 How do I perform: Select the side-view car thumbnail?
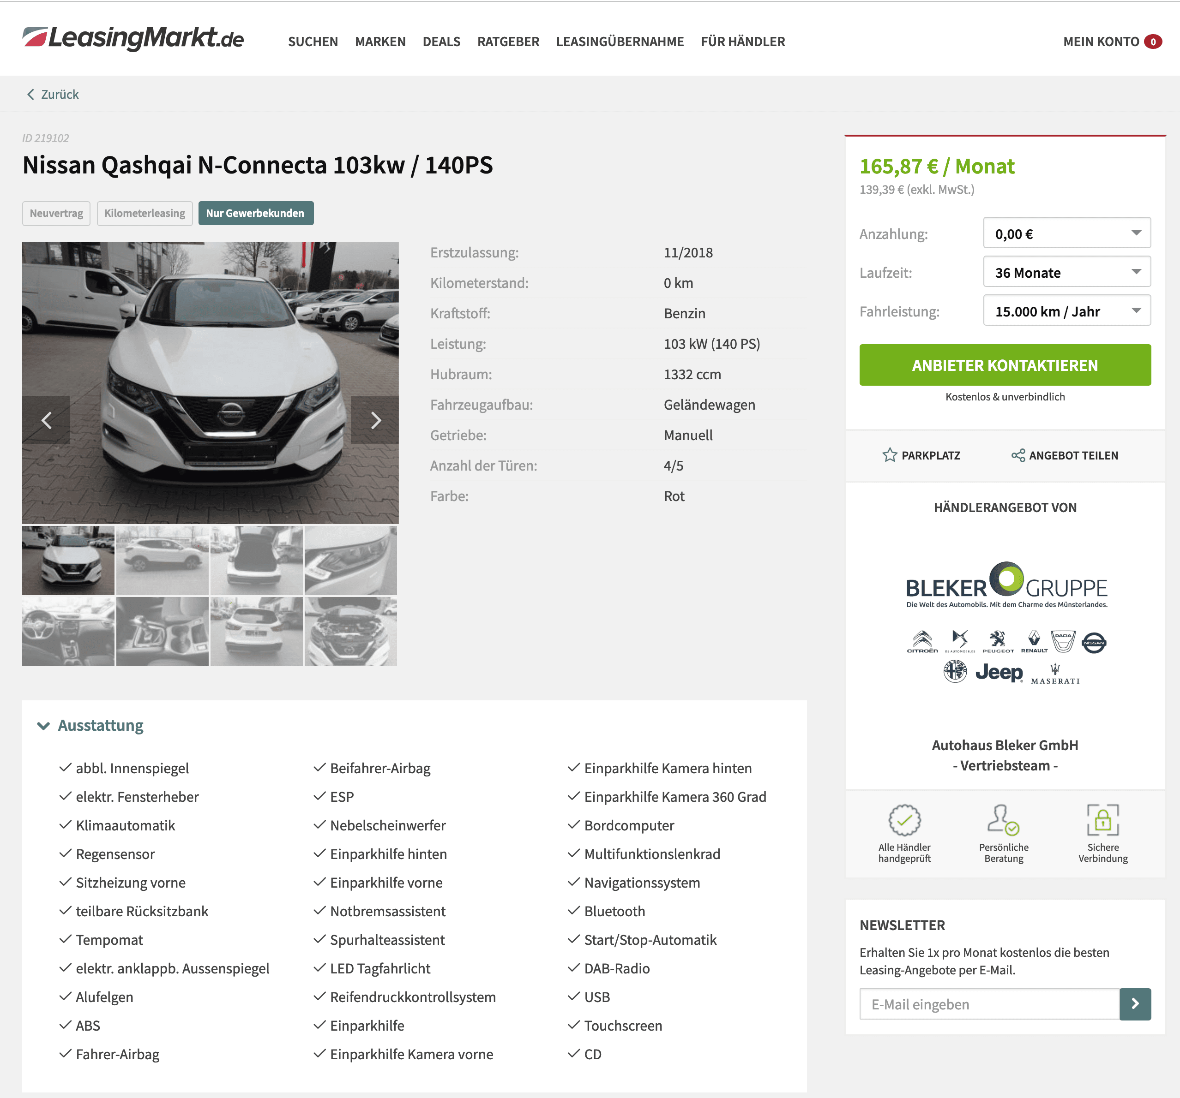[162, 560]
